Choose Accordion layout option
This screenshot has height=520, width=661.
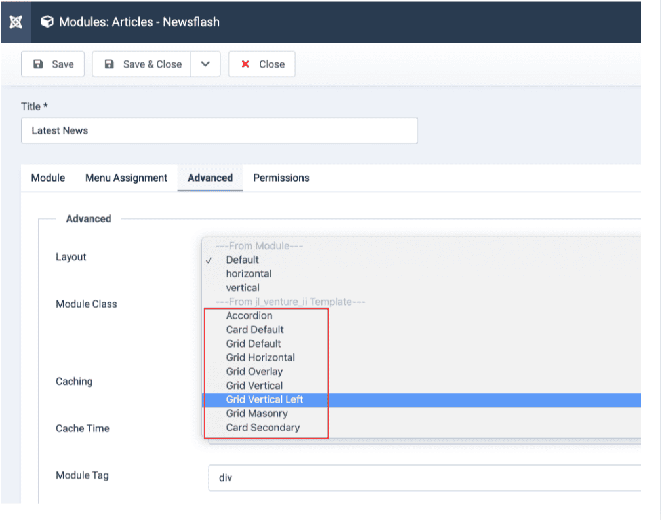pyautogui.click(x=249, y=315)
